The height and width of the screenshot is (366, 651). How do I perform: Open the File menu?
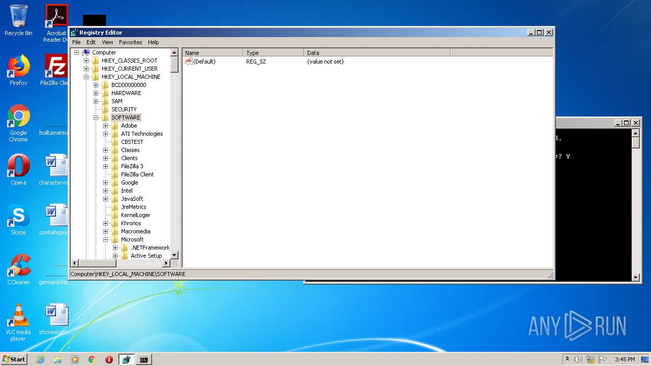coord(76,42)
